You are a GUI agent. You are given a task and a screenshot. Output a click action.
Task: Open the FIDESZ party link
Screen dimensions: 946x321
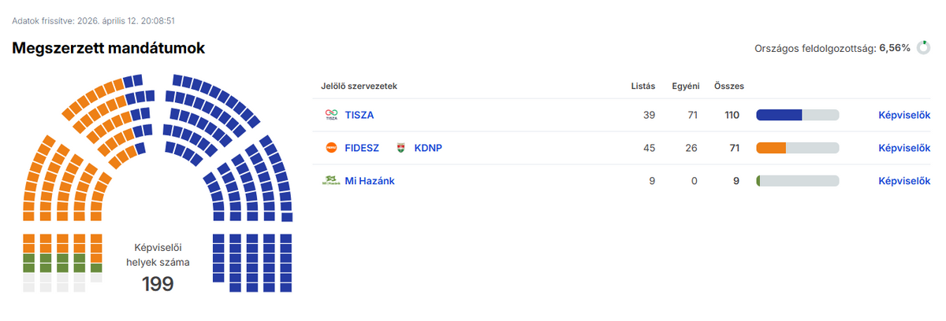pyautogui.click(x=362, y=148)
